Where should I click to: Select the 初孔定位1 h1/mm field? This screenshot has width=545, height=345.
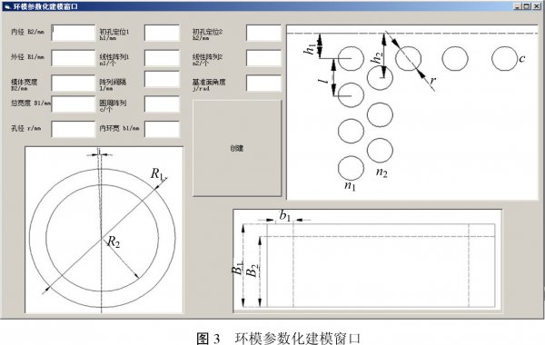tap(162, 33)
